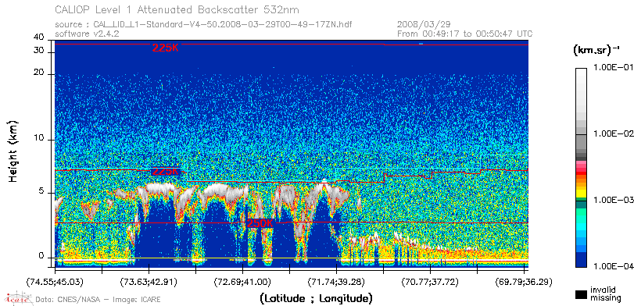Click the '1.00E-01' color scale value
Image resolution: width=634 pixels, height=306 pixels.
pos(613,68)
